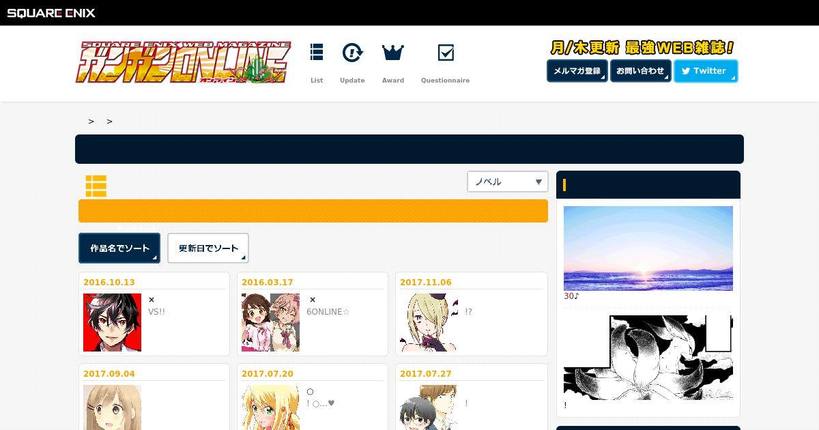This screenshot has height=430, width=819.
Task: Click the SQUARE ENIX logo in the top bar
Action: click(51, 12)
